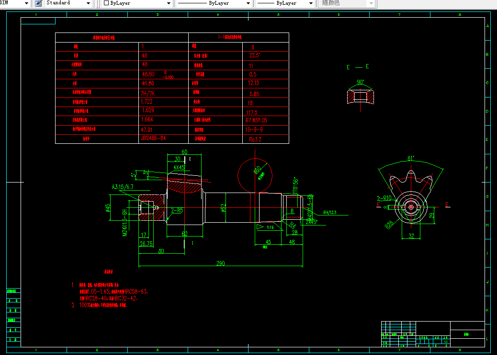
Task: Open the Standard table style dropdown
Action: 88,3
